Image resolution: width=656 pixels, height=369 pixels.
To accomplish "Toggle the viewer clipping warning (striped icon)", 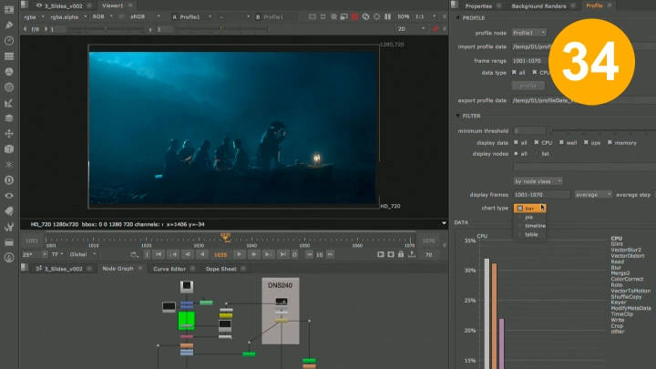I will pos(333,16).
